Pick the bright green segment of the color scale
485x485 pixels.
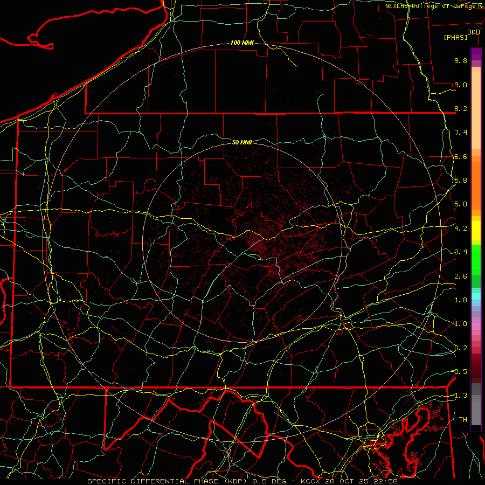pyautogui.click(x=476, y=260)
